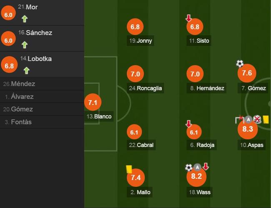Open the 24.Roncaglia player label

coord(146,88)
